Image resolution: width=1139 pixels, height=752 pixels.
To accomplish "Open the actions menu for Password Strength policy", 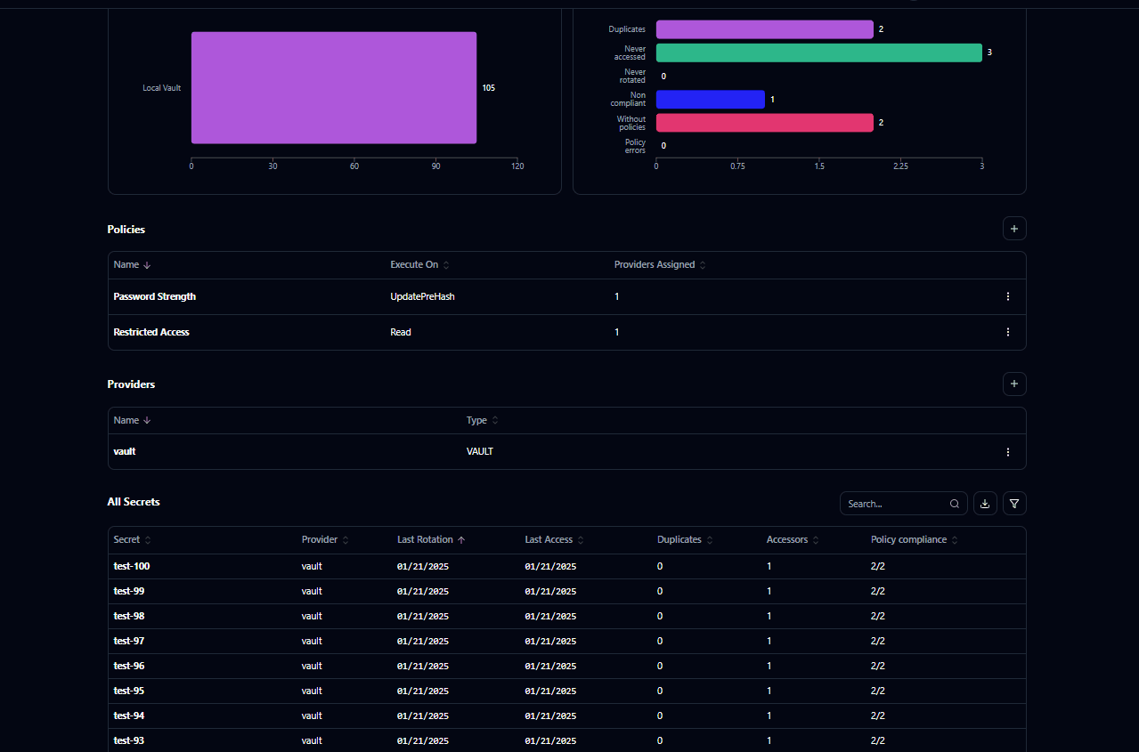I will pyautogui.click(x=1007, y=296).
